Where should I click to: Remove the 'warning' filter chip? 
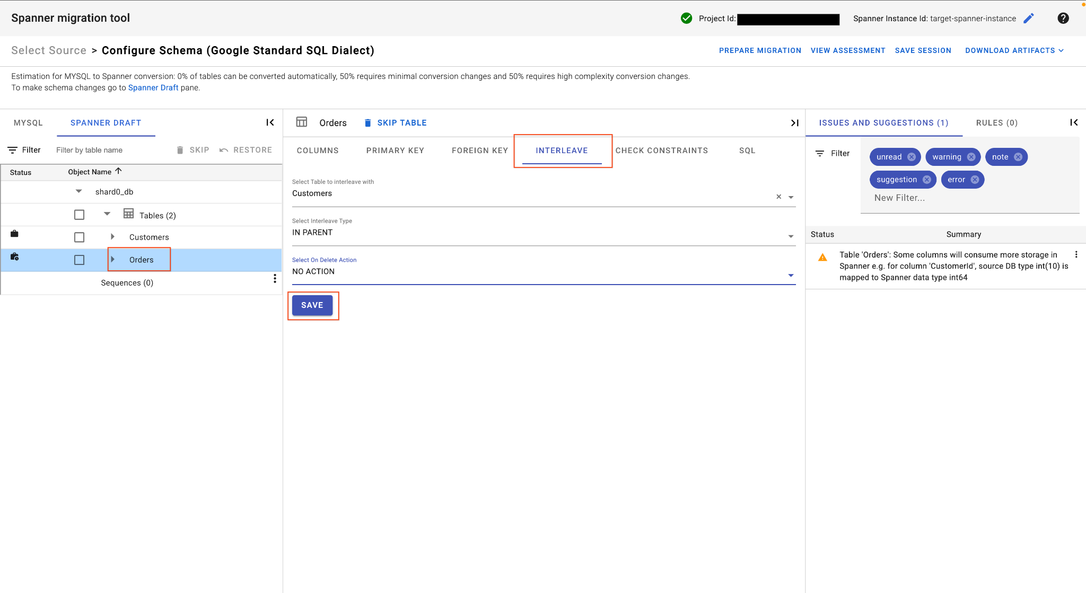click(971, 157)
